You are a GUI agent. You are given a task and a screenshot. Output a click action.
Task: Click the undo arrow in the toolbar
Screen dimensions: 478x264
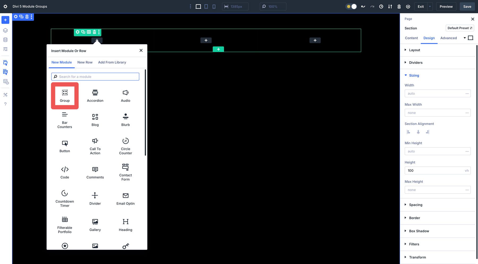pos(363,6)
